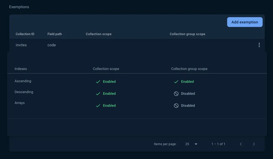Click Arrays collection group Disabled icon
Image resolution: width=273 pixels, height=159 pixels.
(176, 106)
